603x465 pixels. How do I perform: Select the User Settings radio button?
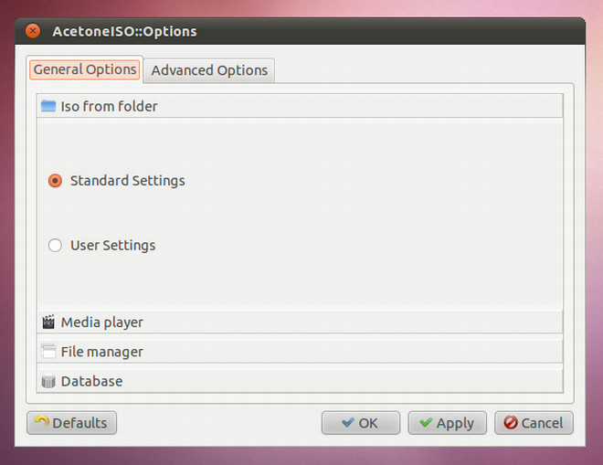pyautogui.click(x=55, y=245)
